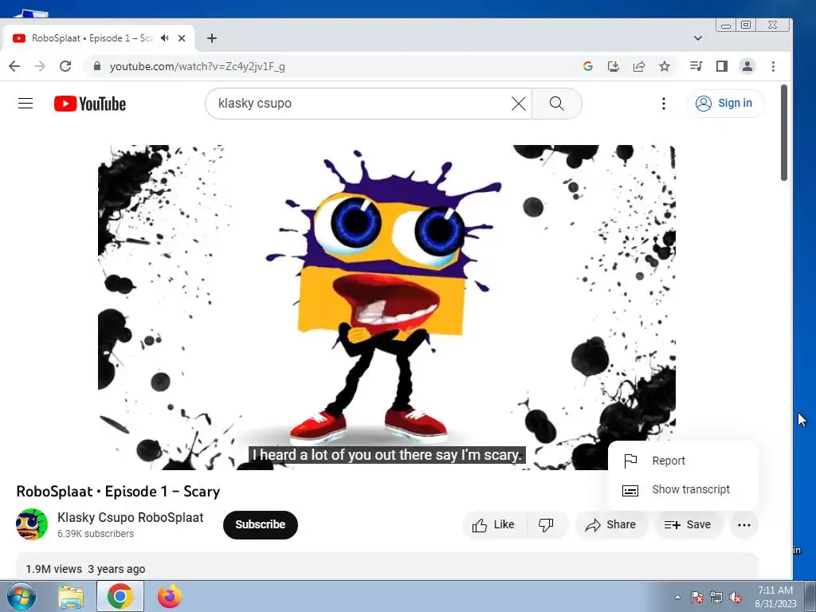816x612 pixels.
Task: Reload the YouTube page
Action: [x=65, y=66]
